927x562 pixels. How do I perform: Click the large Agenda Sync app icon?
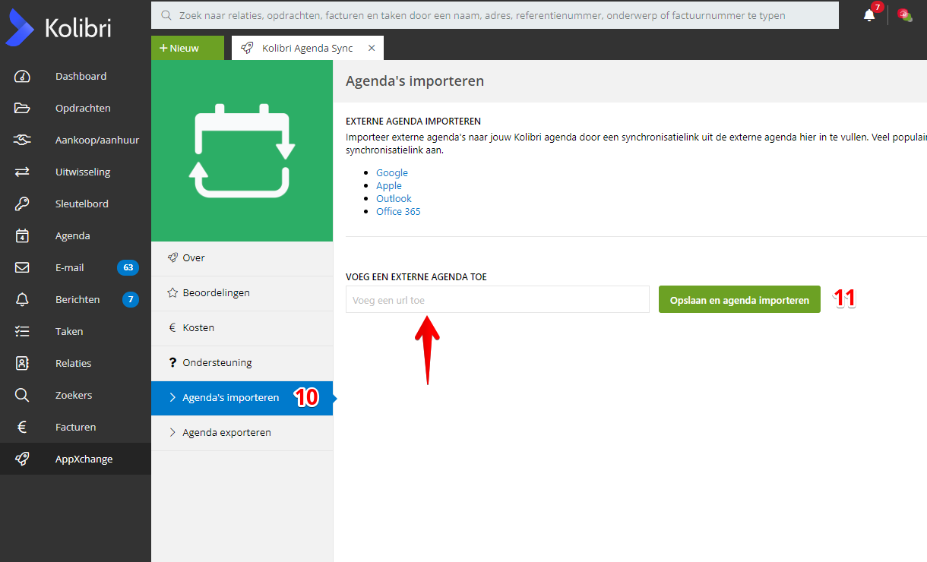pos(242,151)
